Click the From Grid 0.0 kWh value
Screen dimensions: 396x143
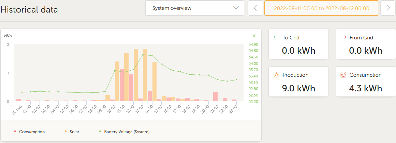[x=366, y=51]
